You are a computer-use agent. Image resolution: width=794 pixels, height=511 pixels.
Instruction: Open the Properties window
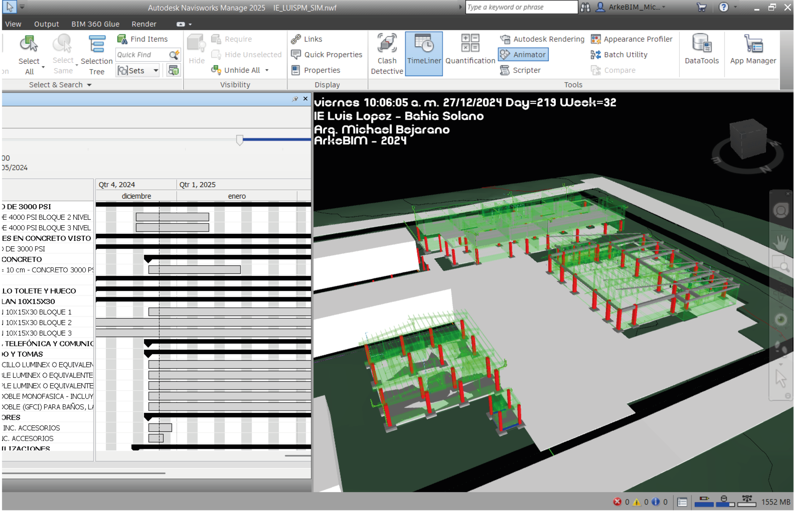pyautogui.click(x=315, y=70)
